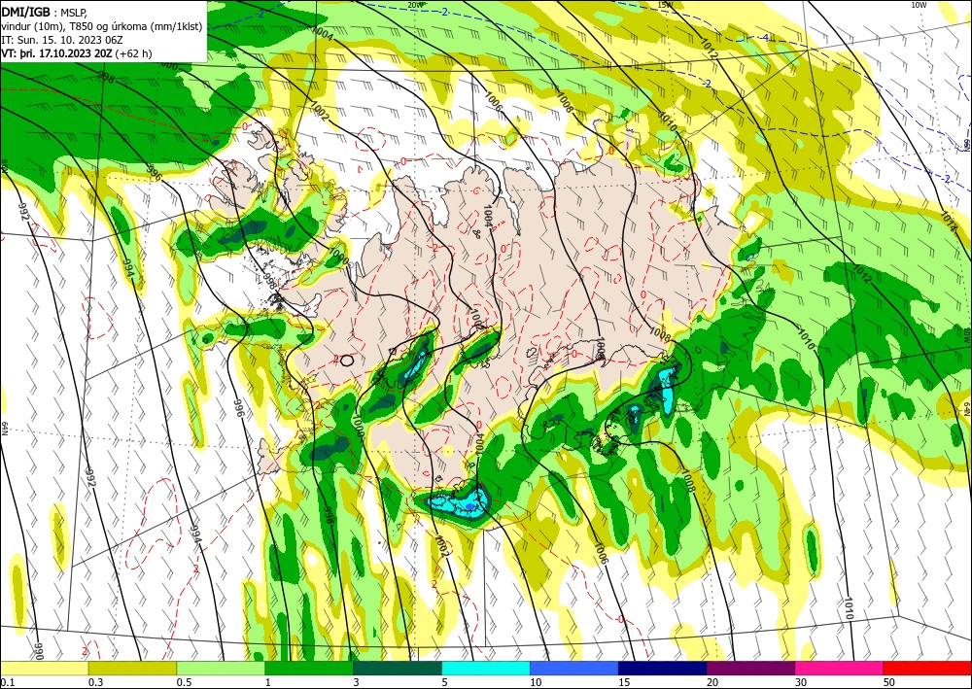972x689 pixels.
Task: Click the "30" legend scale label
Action: click(800, 682)
